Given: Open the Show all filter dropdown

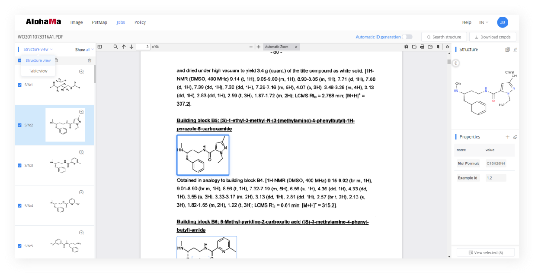Looking at the screenshot, I should point(84,50).
